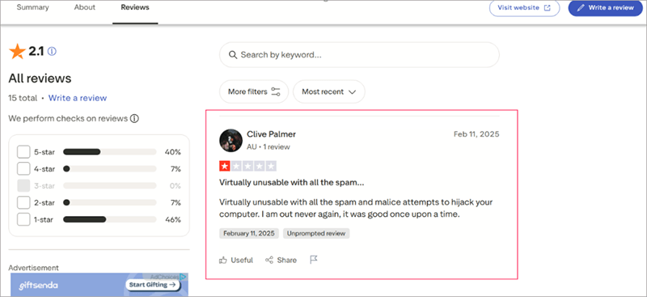
Task: Click the 2-star rating bar
Action: coord(110,203)
